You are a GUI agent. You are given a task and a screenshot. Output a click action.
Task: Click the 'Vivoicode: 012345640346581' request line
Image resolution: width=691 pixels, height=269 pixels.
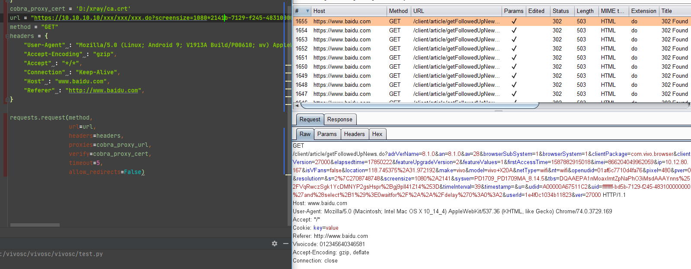click(x=329, y=244)
